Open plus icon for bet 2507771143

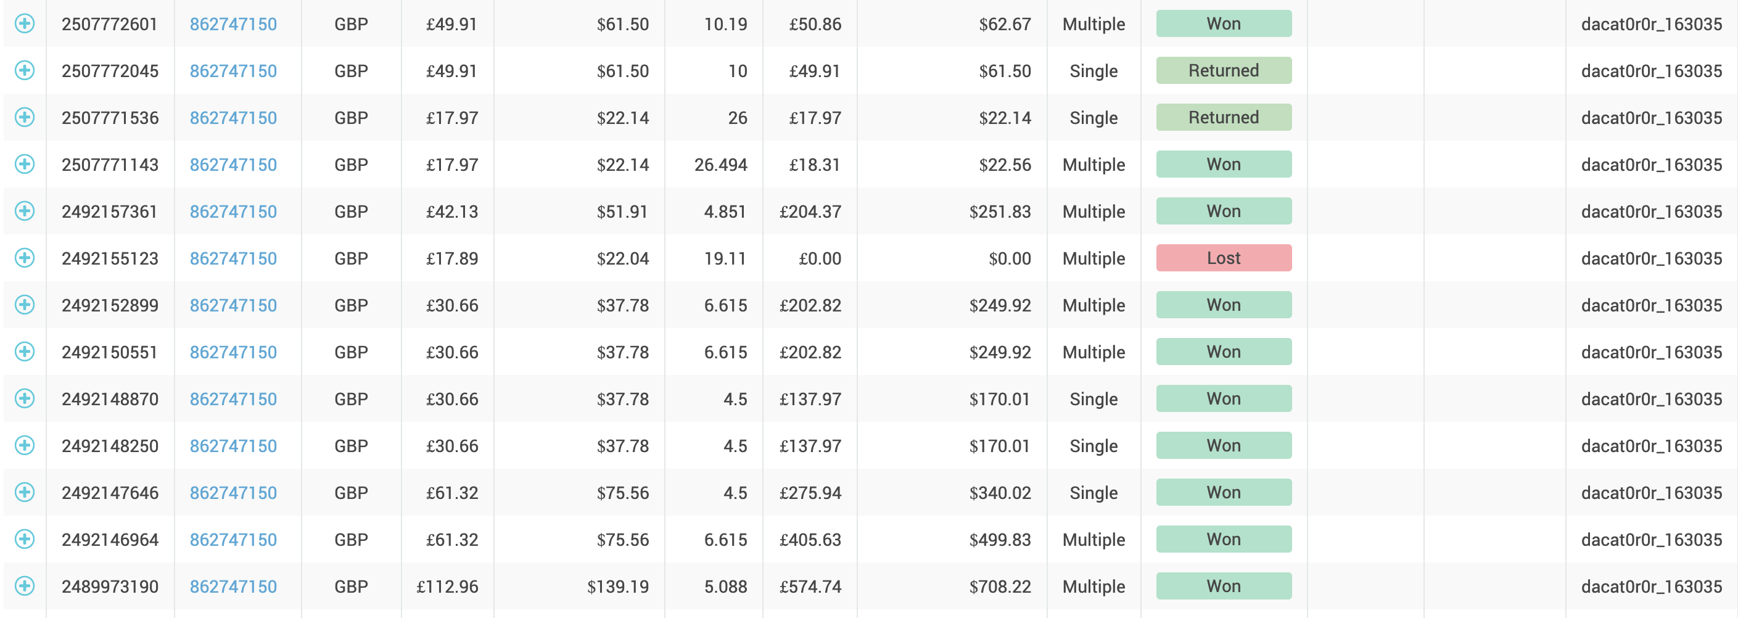click(x=24, y=164)
